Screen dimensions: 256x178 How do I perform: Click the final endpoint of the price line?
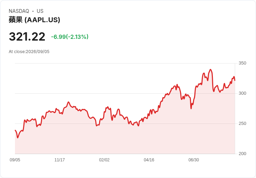pos(235,80)
